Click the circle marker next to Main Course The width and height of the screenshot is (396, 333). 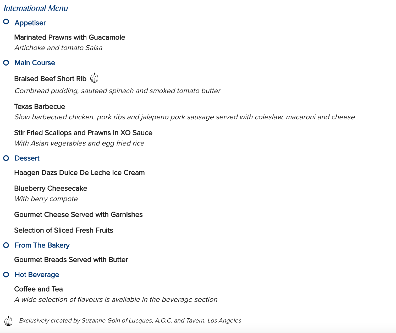click(6, 63)
